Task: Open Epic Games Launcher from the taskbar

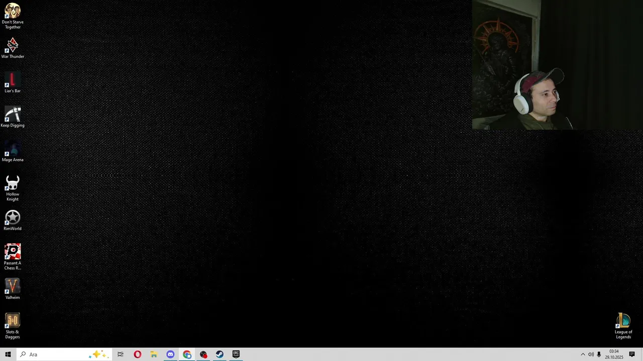Action: pyautogui.click(x=236, y=354)
